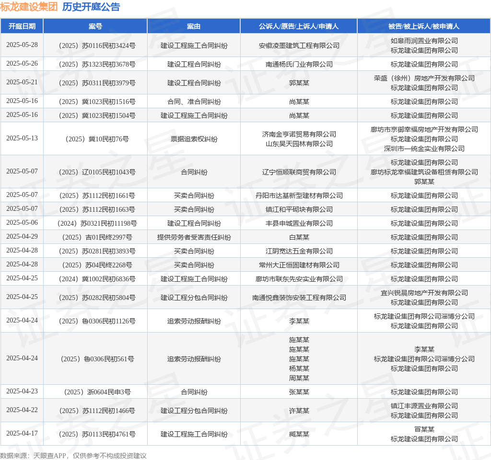Click case number (2025)苏1112民初1466号

point(97,411)
